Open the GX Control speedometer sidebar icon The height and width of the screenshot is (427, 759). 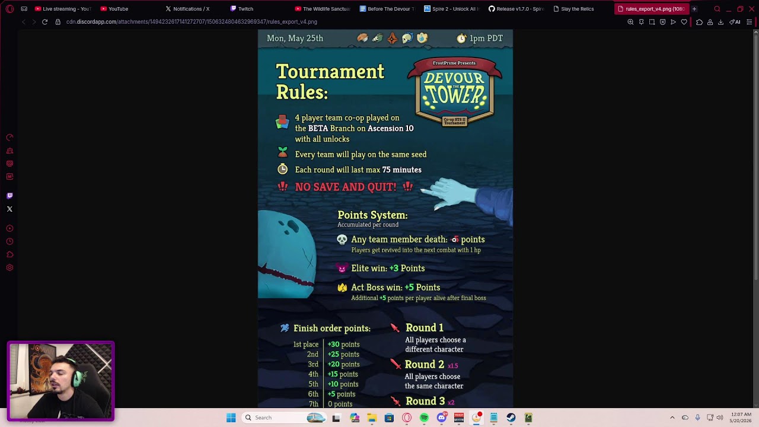click(x=9, y=138)
